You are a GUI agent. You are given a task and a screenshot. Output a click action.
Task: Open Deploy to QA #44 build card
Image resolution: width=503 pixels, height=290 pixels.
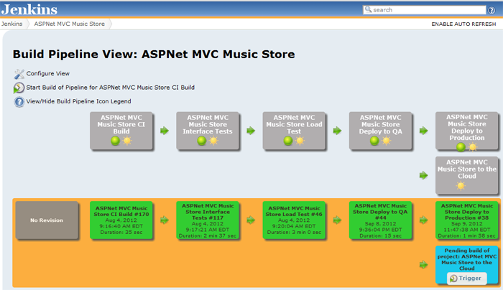(x=380, y=220)
